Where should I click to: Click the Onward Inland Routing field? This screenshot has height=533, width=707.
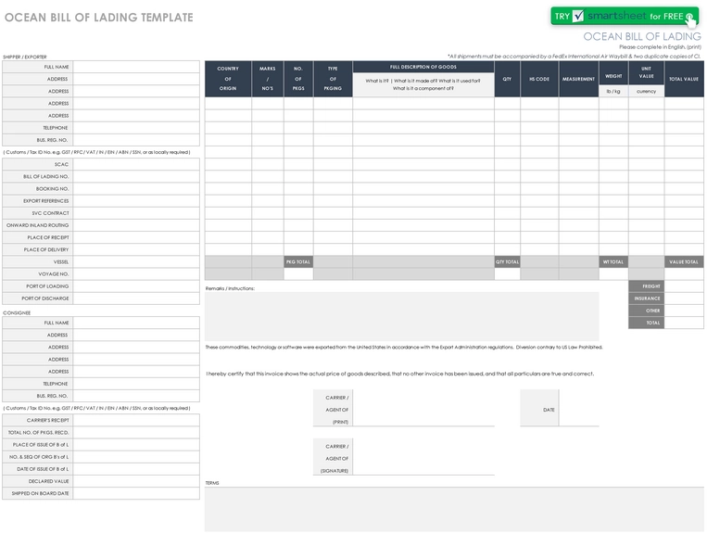136,225
